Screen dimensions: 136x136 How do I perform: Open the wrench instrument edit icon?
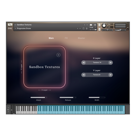(x=10, y=24)
